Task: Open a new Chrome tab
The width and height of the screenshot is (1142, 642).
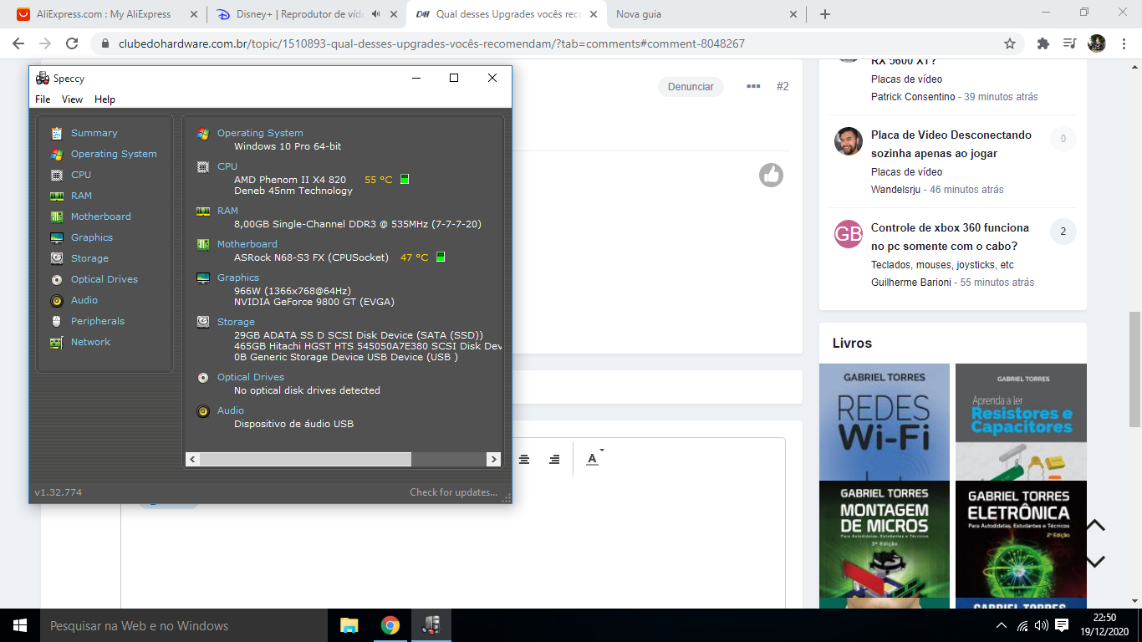Action: 825,14
